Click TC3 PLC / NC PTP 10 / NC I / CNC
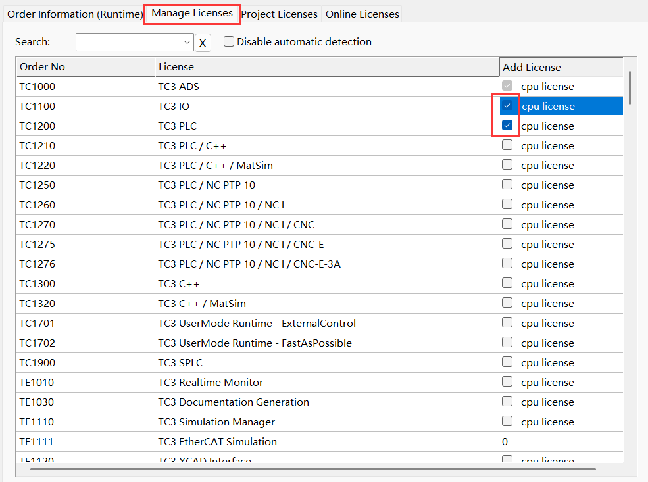This screenshot has width=648, height=482. (x=236, y=225)
